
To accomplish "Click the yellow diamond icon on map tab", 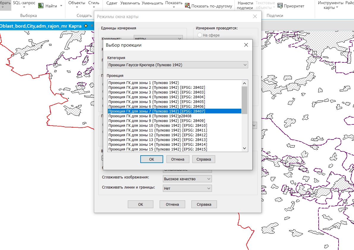I will pos(86,26).
